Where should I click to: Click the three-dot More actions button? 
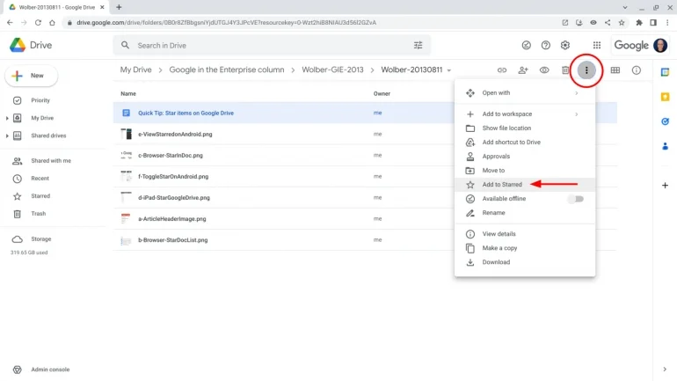pyautogui.click(x=586, y=70)
